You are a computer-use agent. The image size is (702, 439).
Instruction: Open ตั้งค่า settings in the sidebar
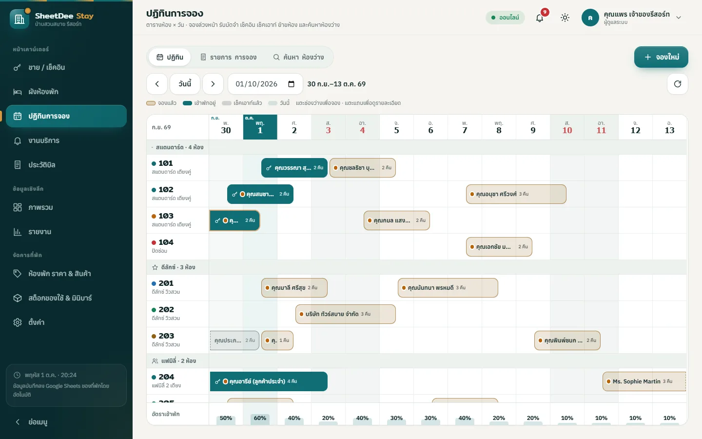66,322
